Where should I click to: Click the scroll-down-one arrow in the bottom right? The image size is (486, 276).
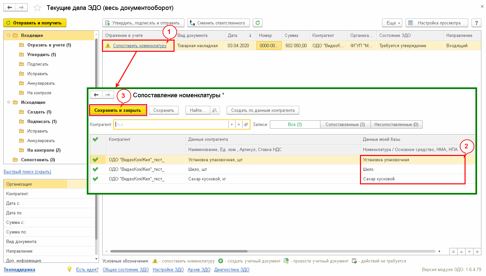[469, 252]
